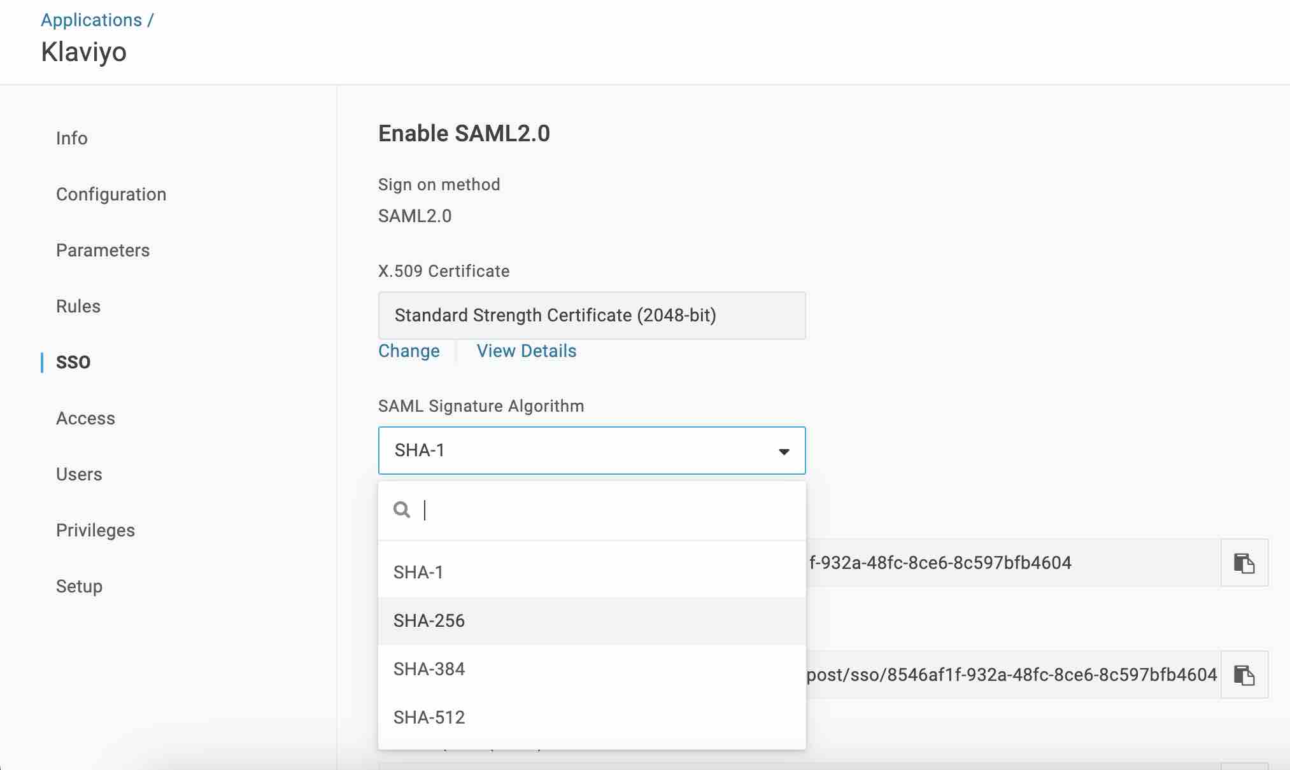Click the Rules sidebar navigation icon
1290x770 pixels.
tap(78, 306)
